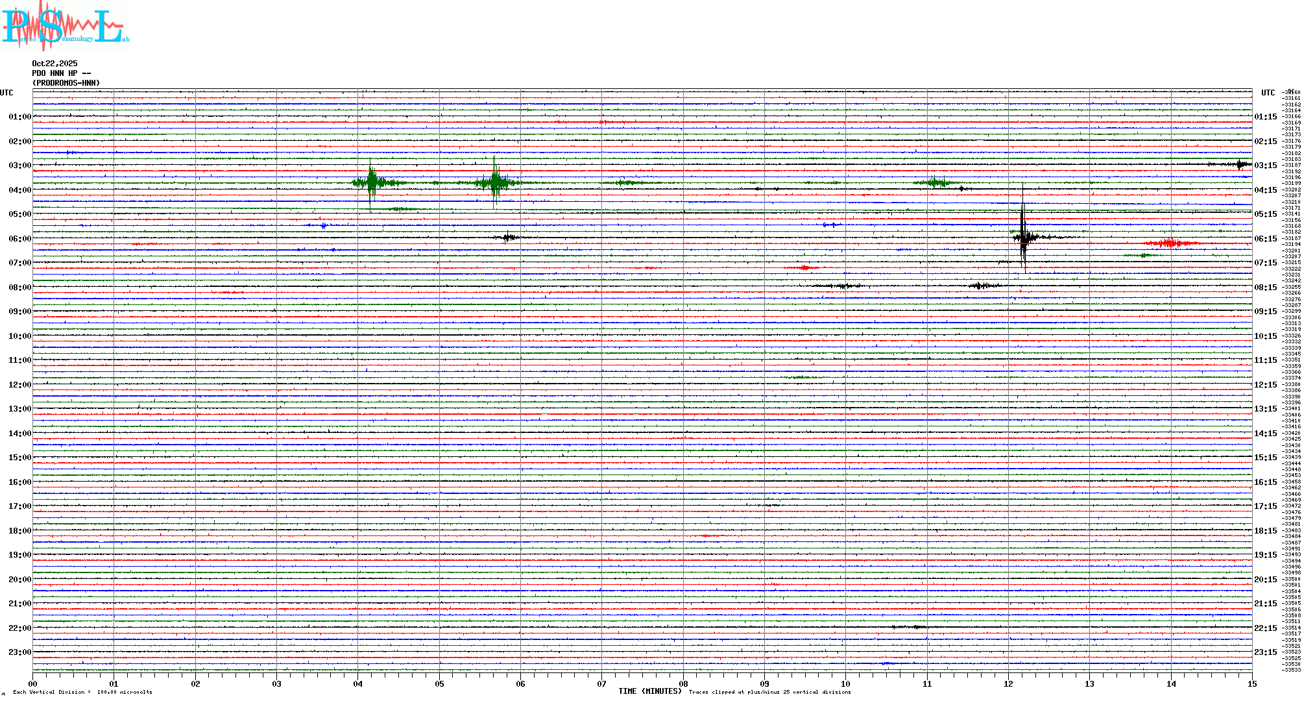Screen dimensions: 1304x701
Task: Click the 04 minute tick on bottom axis
Action: coord(358,683)
